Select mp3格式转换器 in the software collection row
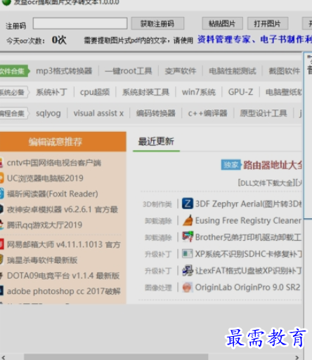 point(64,71)
